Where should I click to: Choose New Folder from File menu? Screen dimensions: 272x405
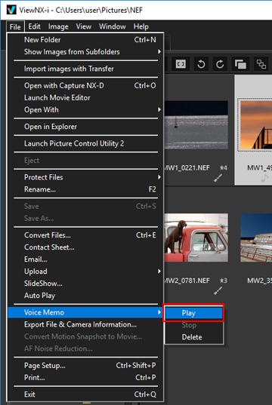tap(85, 40)
